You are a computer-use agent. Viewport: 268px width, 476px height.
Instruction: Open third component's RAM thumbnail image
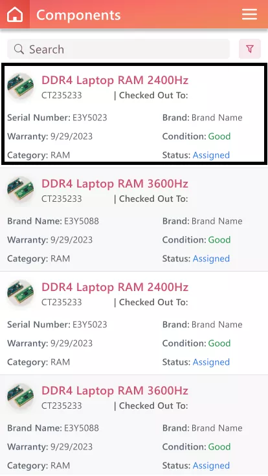(x=20, y=294)
